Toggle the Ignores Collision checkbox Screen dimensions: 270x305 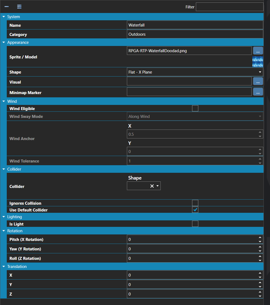[195, 203]
